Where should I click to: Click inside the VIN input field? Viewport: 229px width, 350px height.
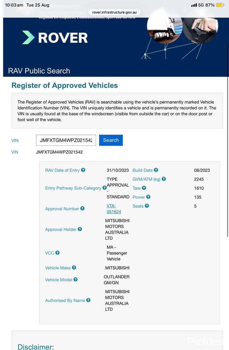[66, 140]
